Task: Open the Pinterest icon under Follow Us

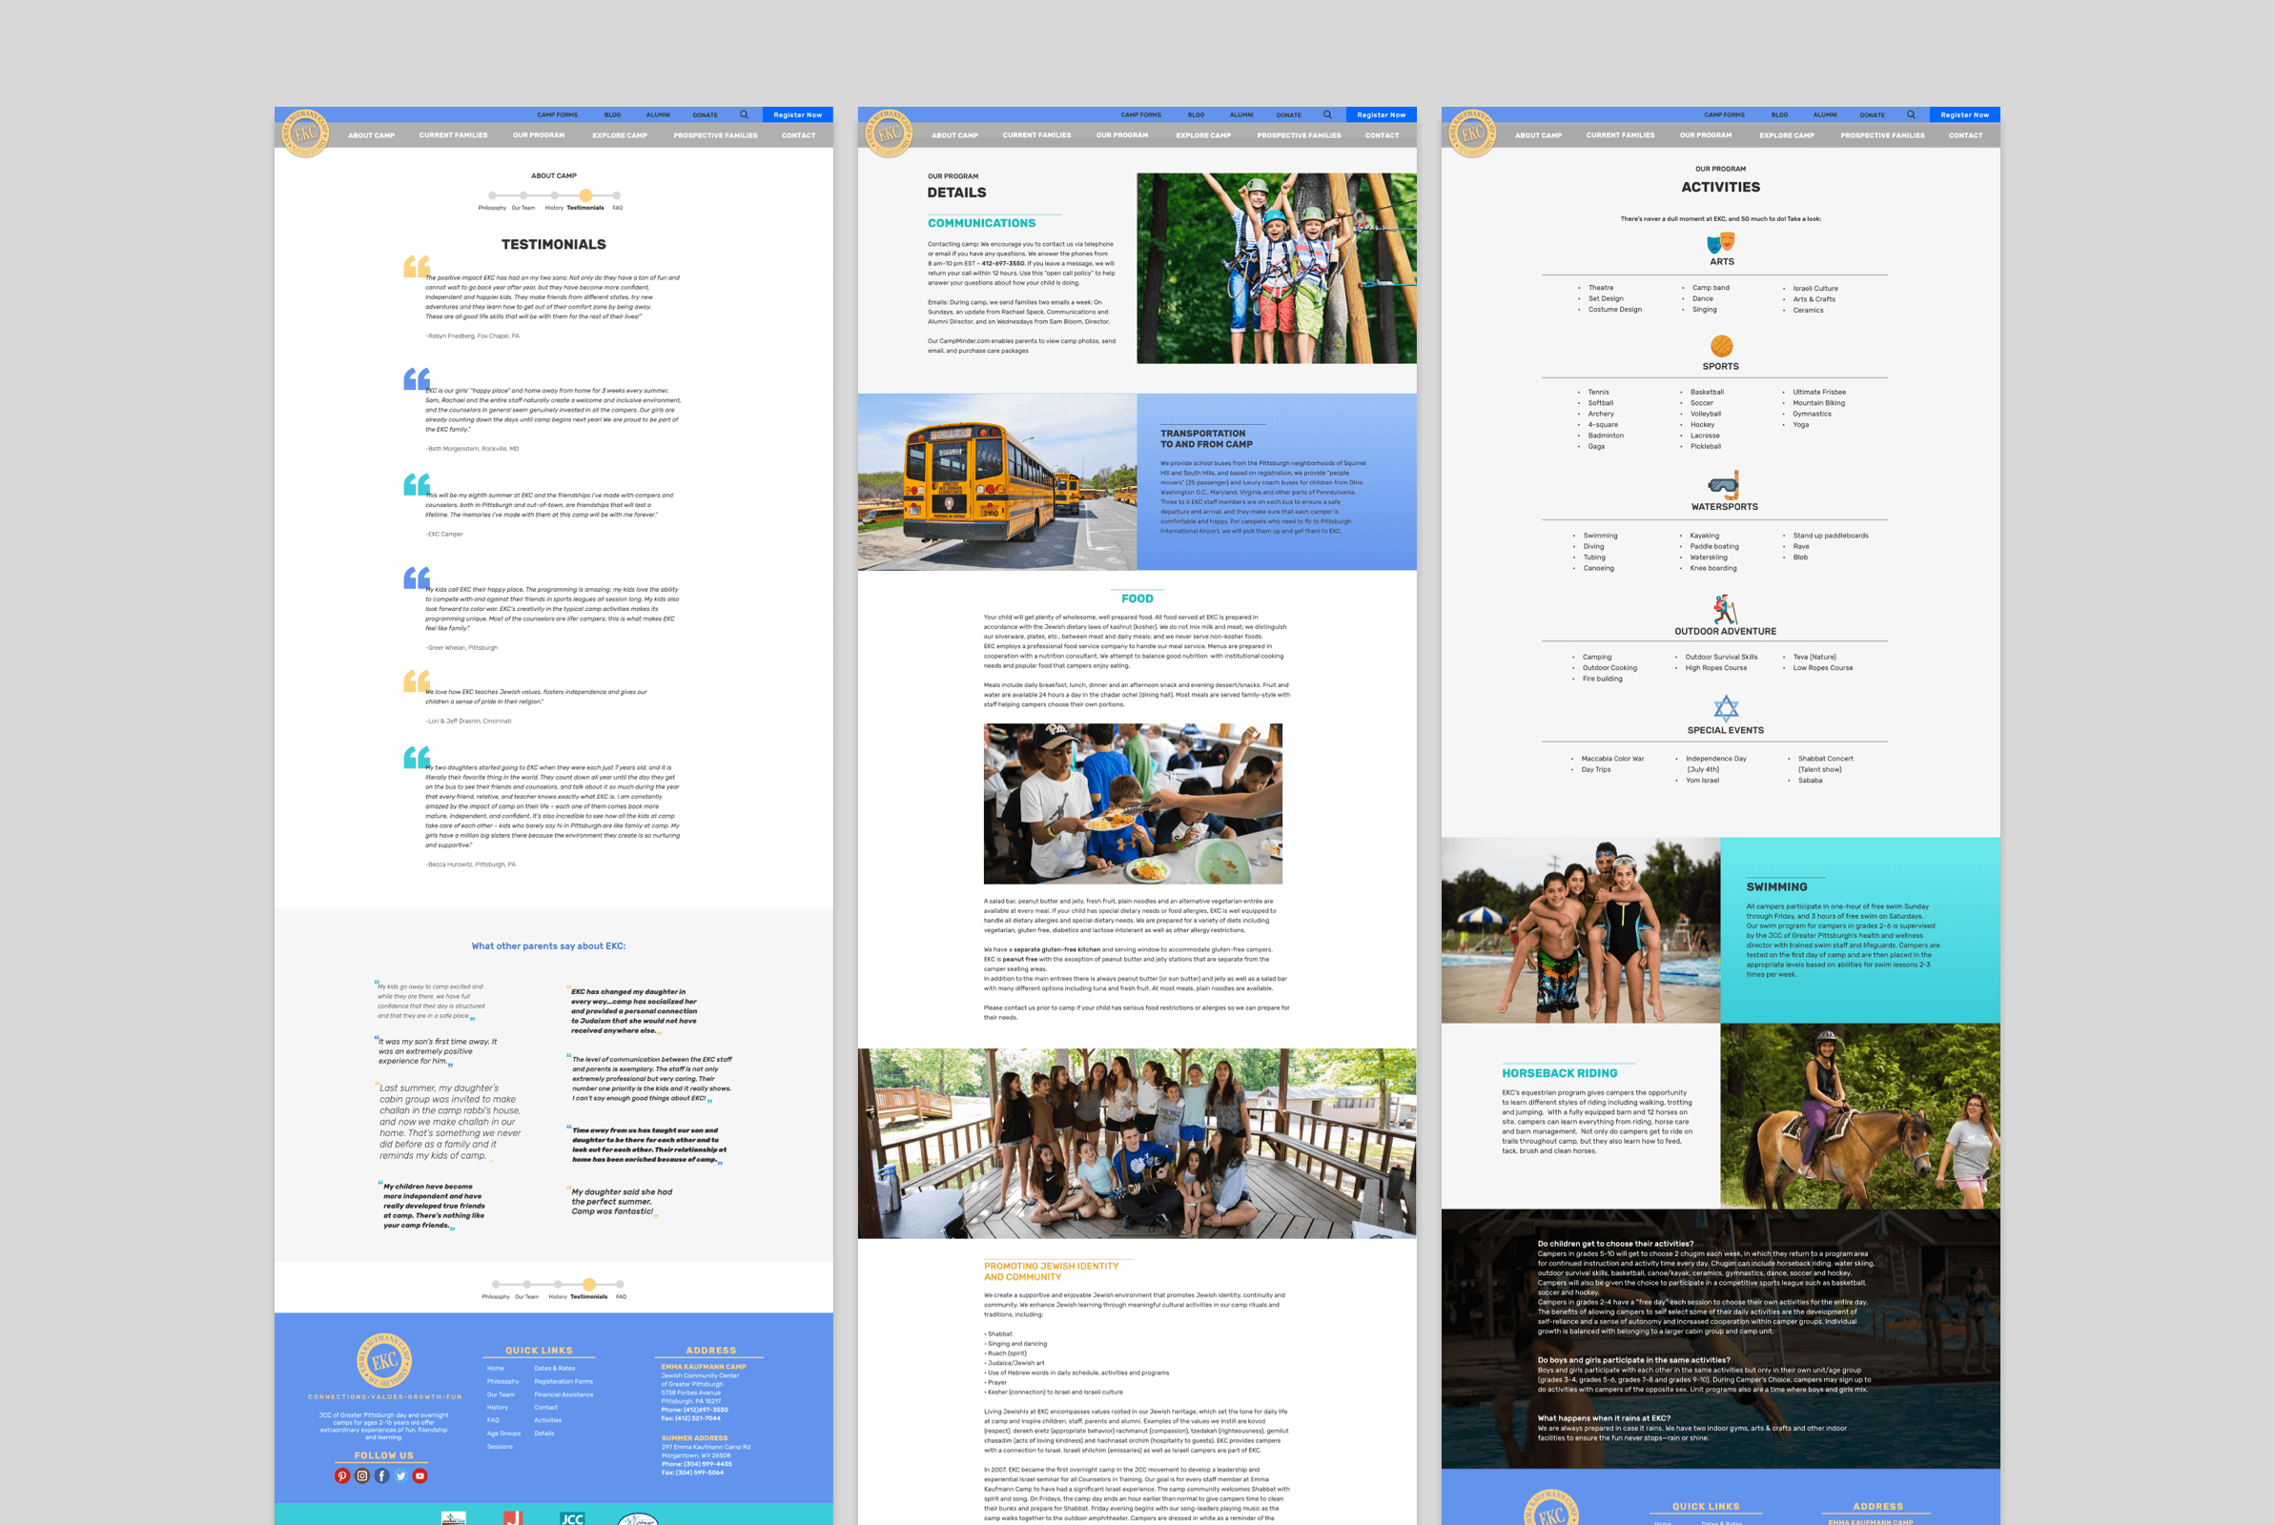Action: 342,1475
